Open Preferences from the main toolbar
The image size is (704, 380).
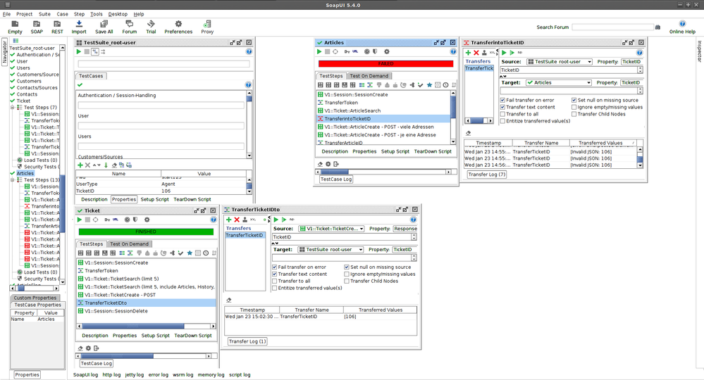tap(178, 27)
